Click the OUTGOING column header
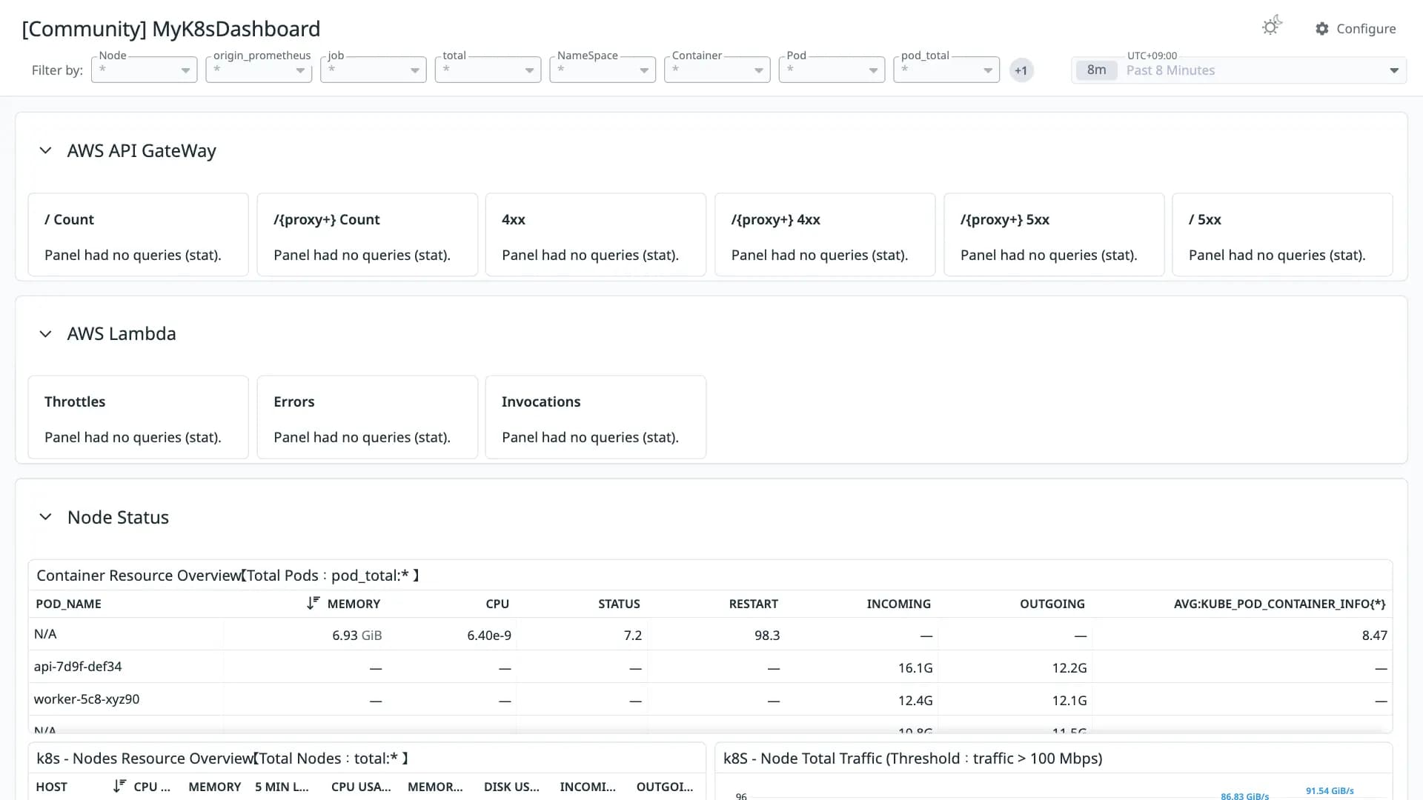The width and height of the screenshot is (1423, 800). pyautogui.click(x=1052, y=604)
